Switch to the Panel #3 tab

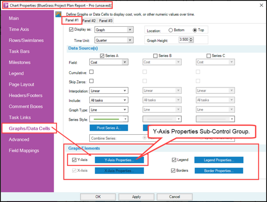106,21
